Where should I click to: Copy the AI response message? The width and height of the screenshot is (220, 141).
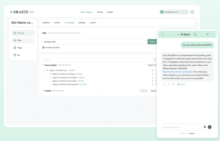click(164, 84)
